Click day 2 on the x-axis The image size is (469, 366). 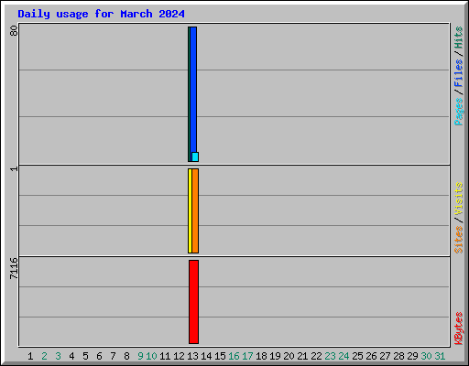(44, 356)
